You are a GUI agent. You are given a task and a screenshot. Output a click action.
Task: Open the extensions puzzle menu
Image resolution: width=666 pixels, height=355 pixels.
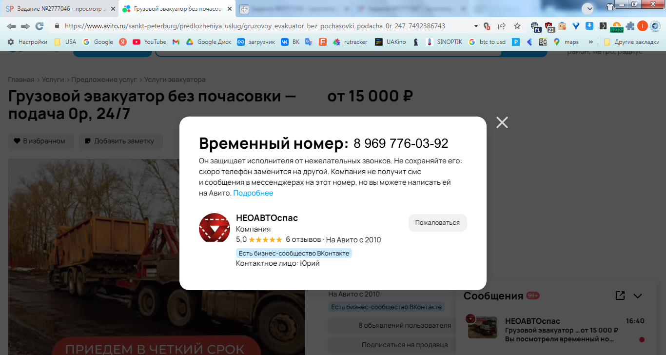[x=630, y=26]
